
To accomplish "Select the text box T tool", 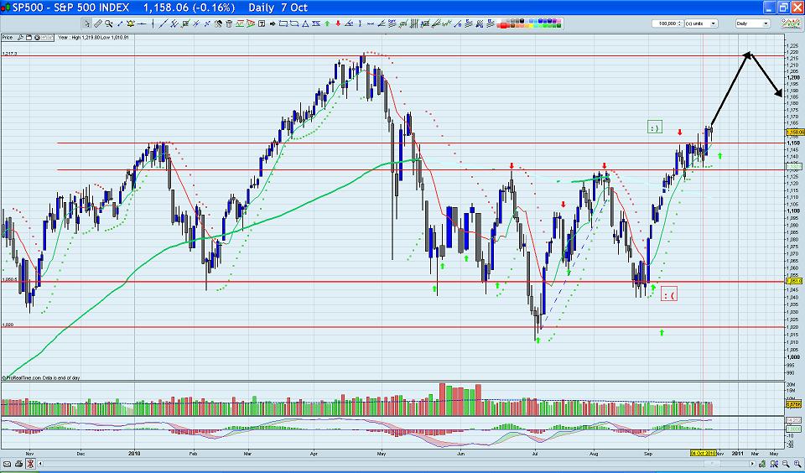I will click(262, 23).
